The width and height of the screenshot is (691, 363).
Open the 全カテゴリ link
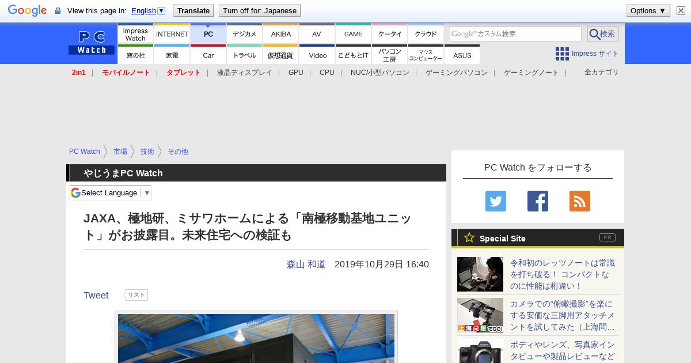[x=602, y=72]
